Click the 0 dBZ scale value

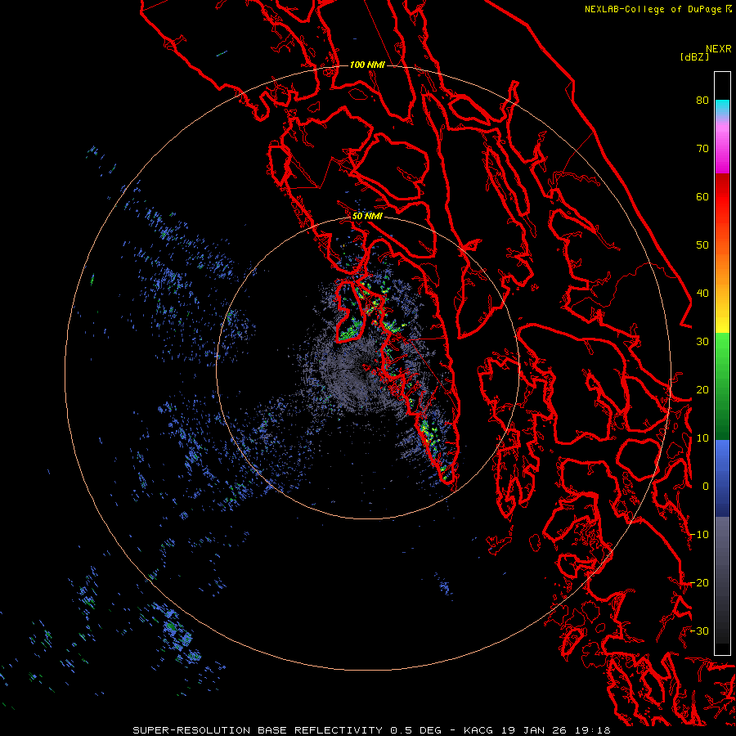click(x=706, y=487)
